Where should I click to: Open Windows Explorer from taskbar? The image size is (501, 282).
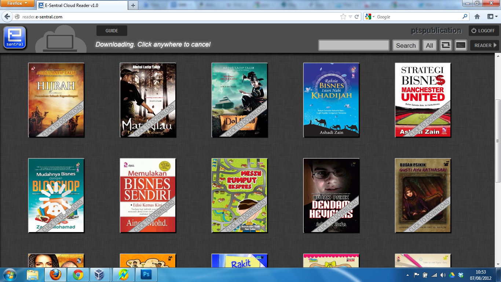[33, 275]
